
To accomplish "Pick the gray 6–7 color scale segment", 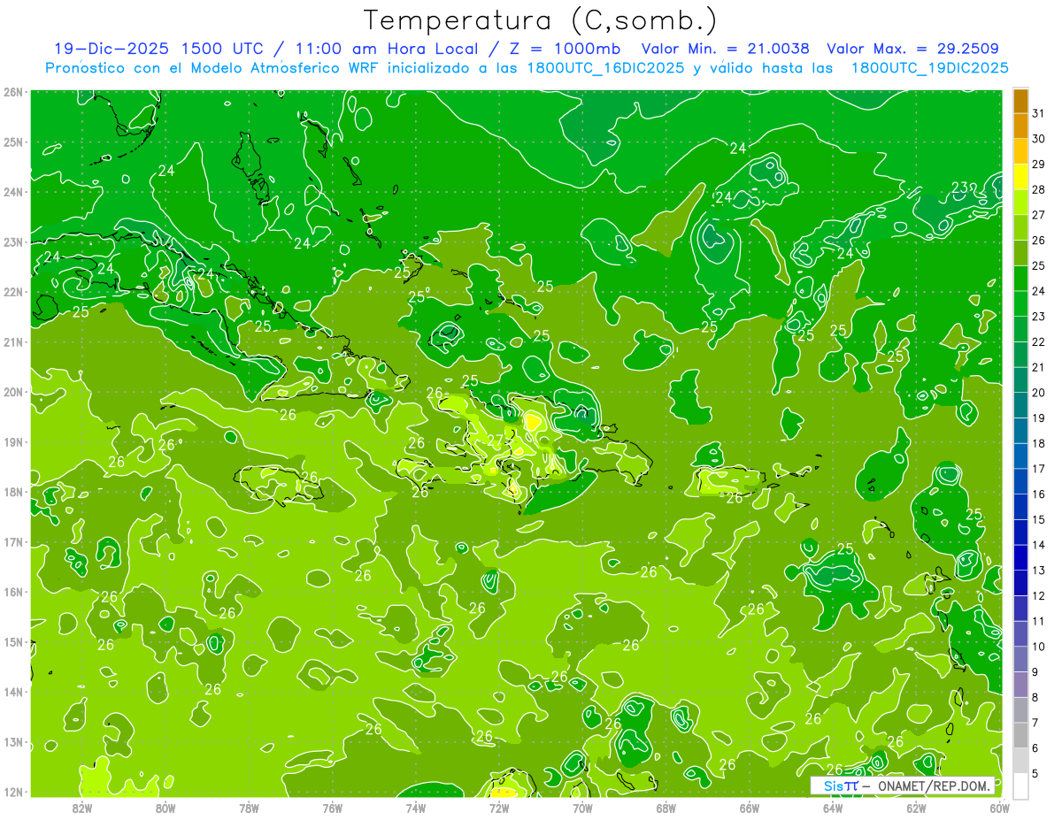I will tap(1020, 735).
